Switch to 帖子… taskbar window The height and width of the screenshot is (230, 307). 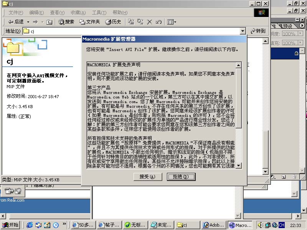109,225
